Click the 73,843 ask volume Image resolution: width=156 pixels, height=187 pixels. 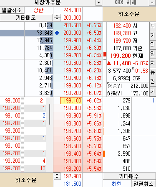45,33
